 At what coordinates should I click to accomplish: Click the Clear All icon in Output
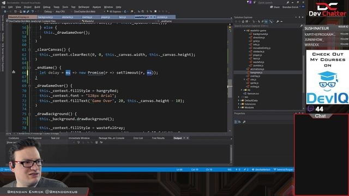97,143
